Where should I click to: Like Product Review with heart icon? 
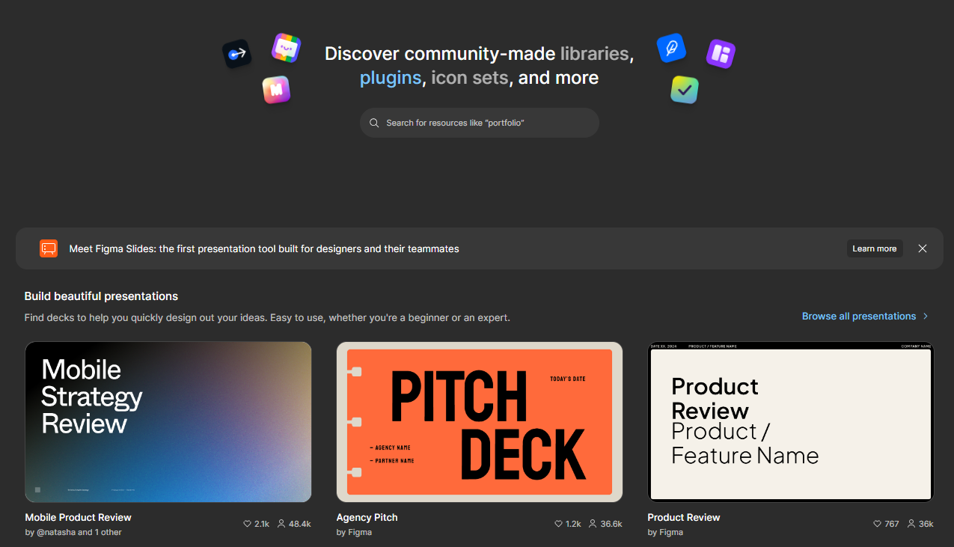click(877, 524)
